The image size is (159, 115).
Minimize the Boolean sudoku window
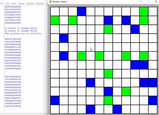point(141,2)
